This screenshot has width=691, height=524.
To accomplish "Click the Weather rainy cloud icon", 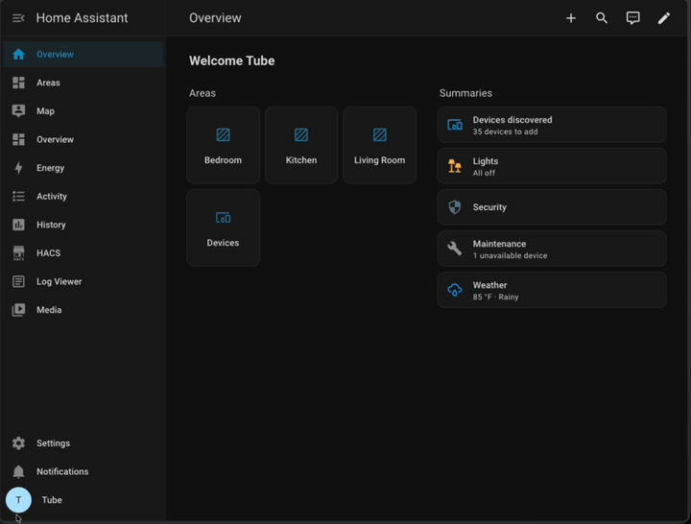I will [x=455, y=290].
